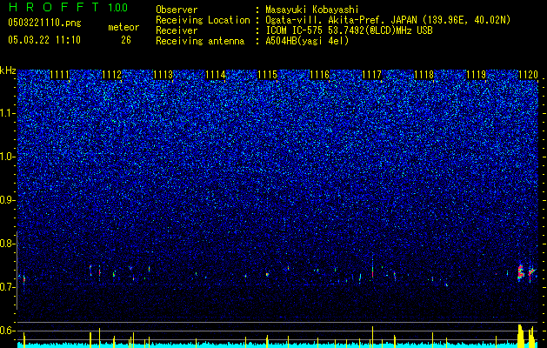Click the 1115 time marker
The height and width of the screenshot is (348, 547).
pos(268,75)
